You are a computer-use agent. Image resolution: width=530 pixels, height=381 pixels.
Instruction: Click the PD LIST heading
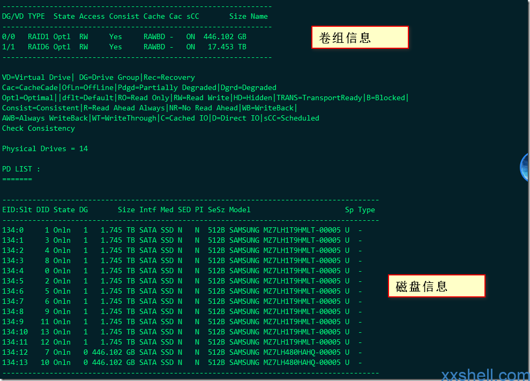point(21,169)
